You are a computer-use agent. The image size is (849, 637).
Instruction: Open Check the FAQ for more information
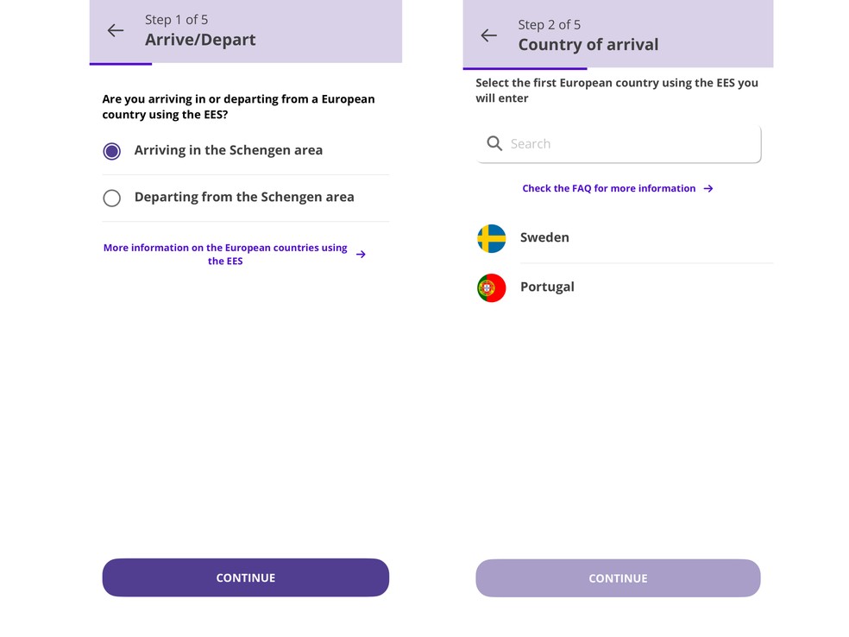608,188
